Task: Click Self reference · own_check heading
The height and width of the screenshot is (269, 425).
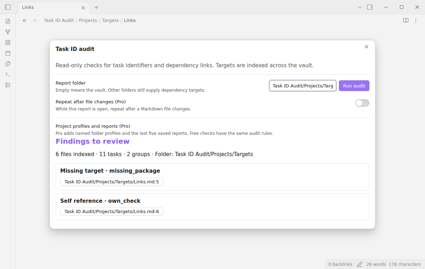Action: (100, 201)
